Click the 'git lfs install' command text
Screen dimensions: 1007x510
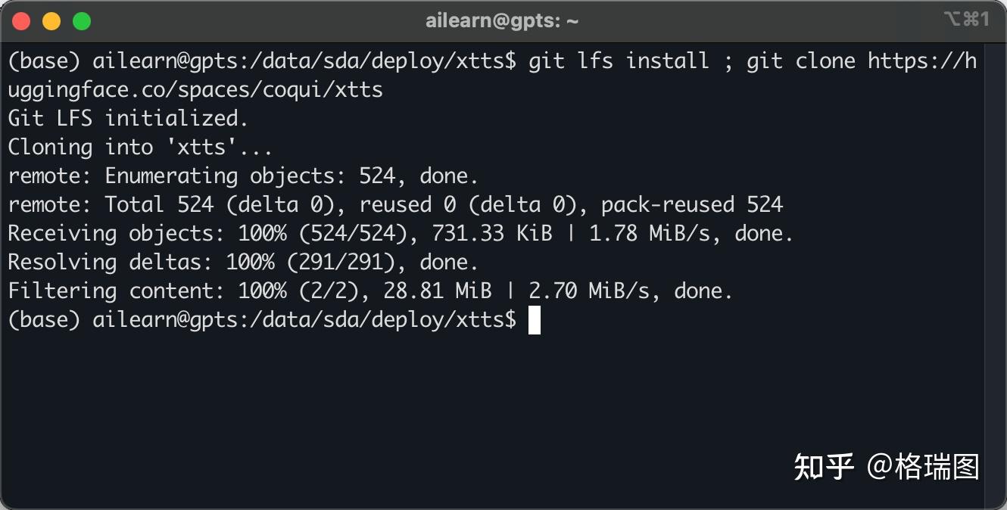point(619,61)
